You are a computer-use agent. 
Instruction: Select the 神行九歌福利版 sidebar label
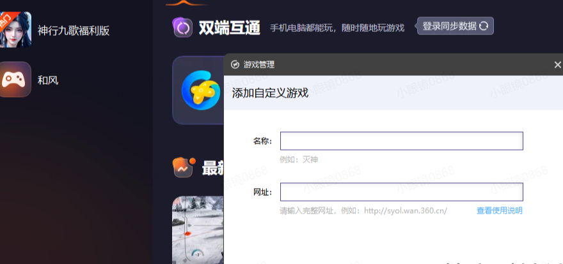74,31
